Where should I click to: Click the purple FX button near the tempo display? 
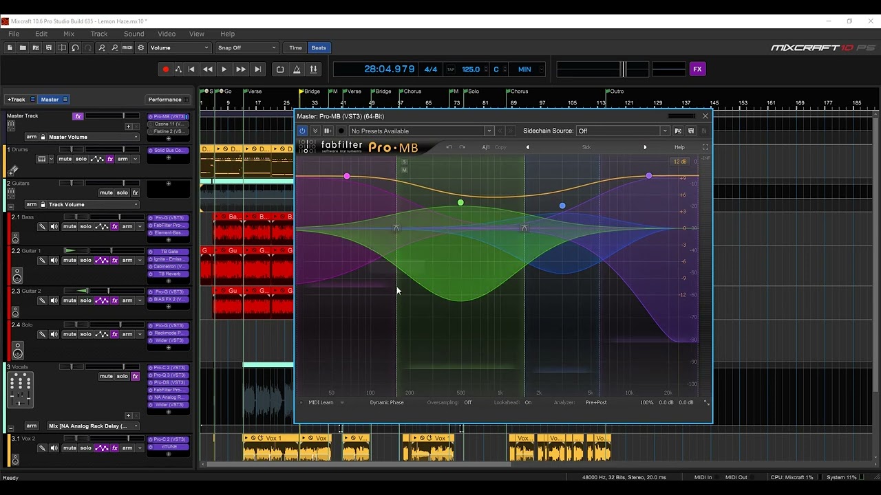697,69
